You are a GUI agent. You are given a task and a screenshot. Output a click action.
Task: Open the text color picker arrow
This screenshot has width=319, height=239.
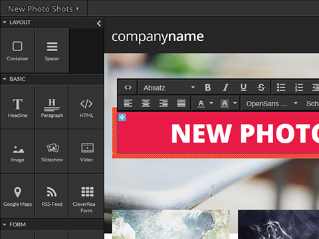pos(211,103)
